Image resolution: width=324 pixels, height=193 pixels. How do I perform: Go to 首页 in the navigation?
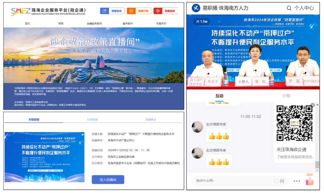(x=28, y=24)
